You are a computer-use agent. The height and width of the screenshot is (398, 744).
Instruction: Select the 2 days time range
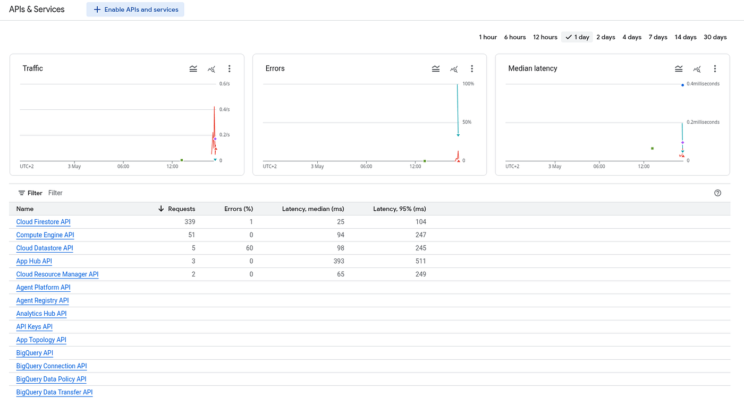tap(606, 37)
